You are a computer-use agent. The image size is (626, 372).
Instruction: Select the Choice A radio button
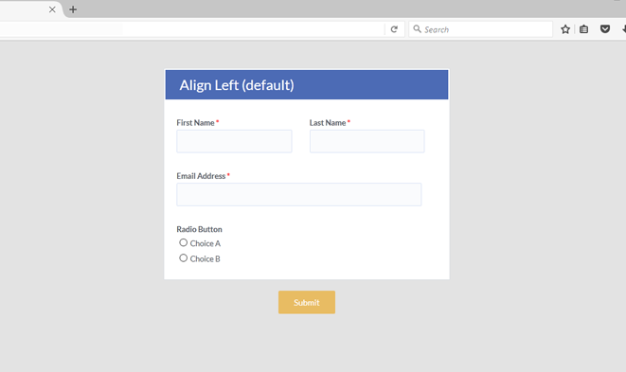183,242
